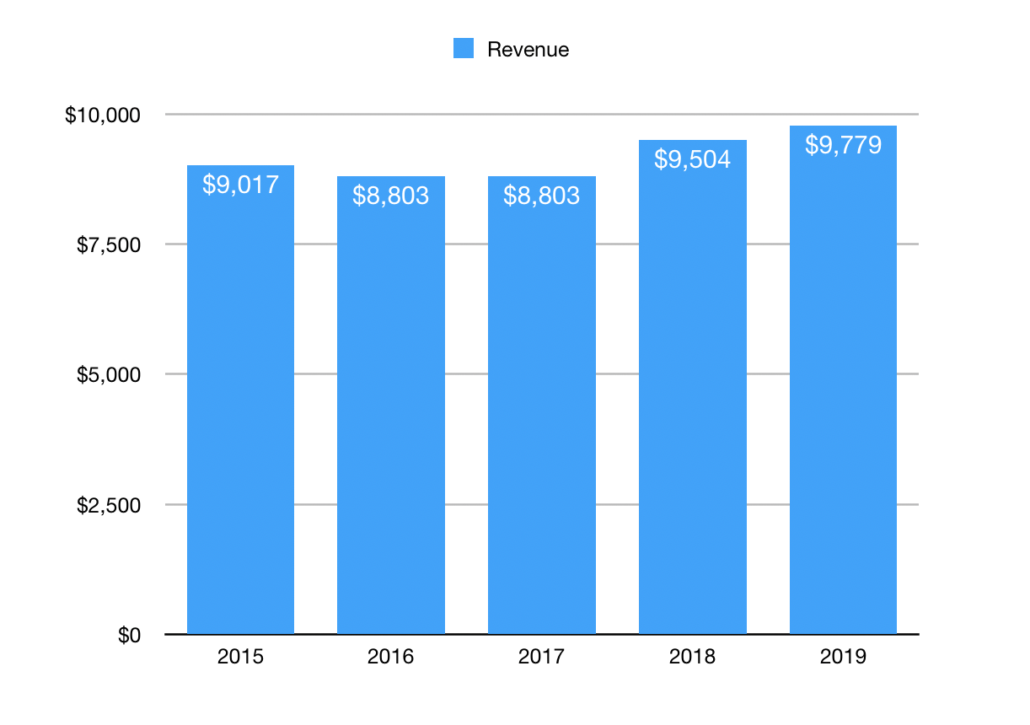The height and width of the screenshot is (725, 1030).
Task: Click the $5,000 y-axis label
Action: pos(108,374)
